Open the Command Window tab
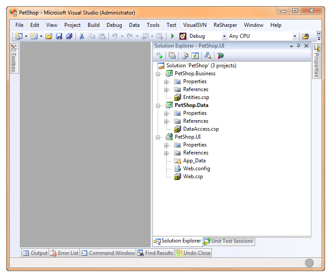333x279 pixels. pos(108,253)
